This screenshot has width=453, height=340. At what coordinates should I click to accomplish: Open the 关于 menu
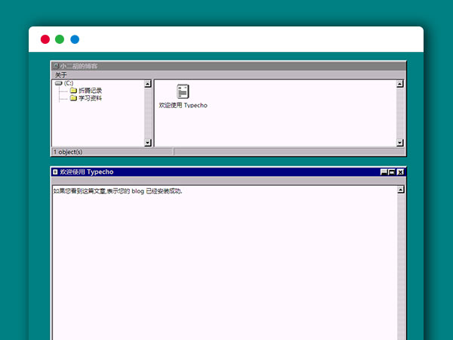(60, 75)
